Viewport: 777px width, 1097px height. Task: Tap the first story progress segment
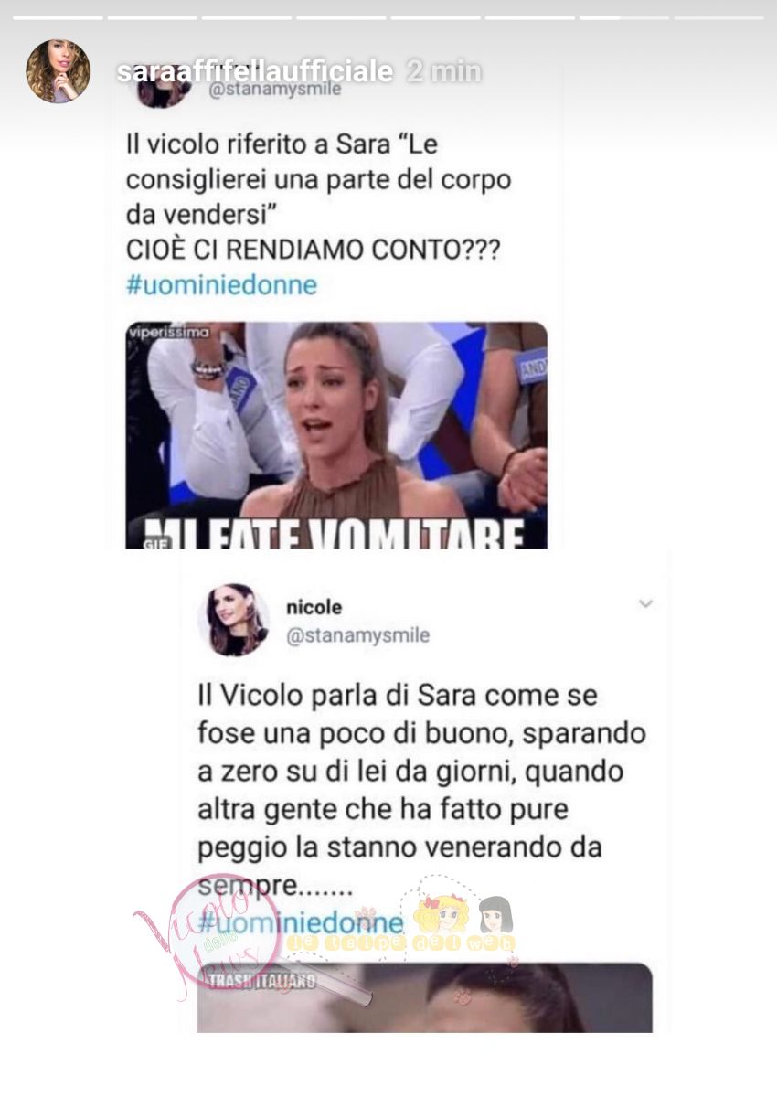point(58,17)
